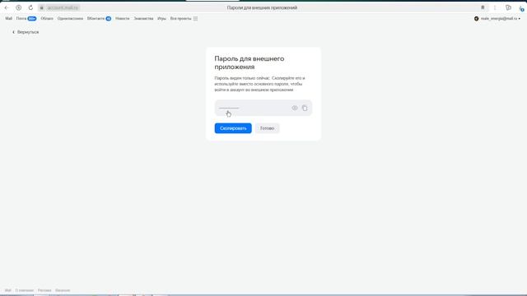Click the grid icon beside Все проекты
This screenshot has height=296, width=527.
[195, 18]
